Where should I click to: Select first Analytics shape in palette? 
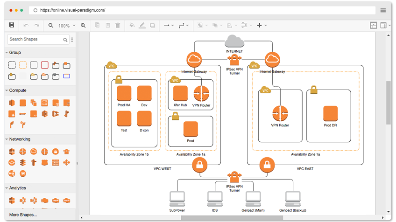tap(12, 201)
